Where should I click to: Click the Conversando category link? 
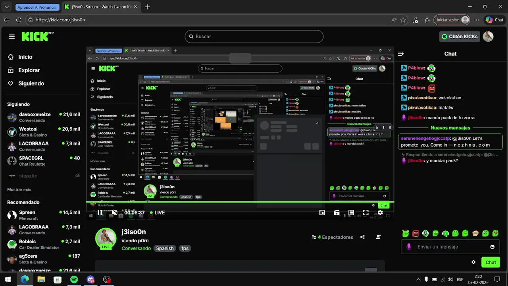pyautogui.click(x=136, y=248)
